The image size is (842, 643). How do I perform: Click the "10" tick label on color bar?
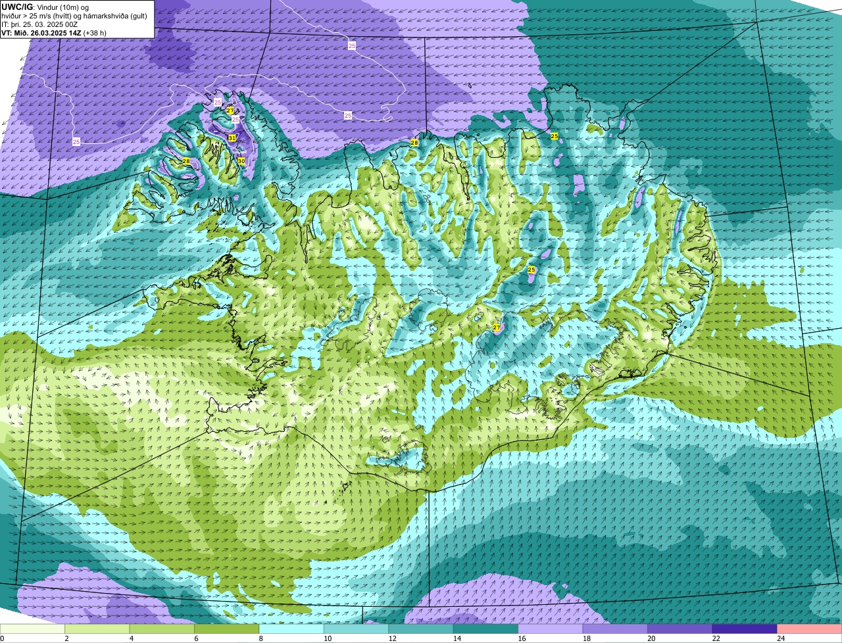tap(327, 638)
